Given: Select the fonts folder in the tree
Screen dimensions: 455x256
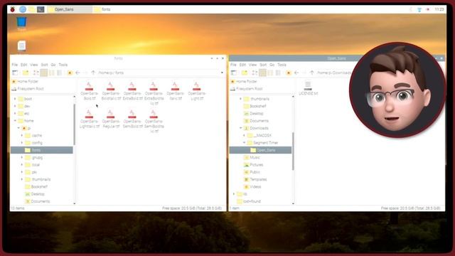Looking at the screenshot, I should (41, 150).
